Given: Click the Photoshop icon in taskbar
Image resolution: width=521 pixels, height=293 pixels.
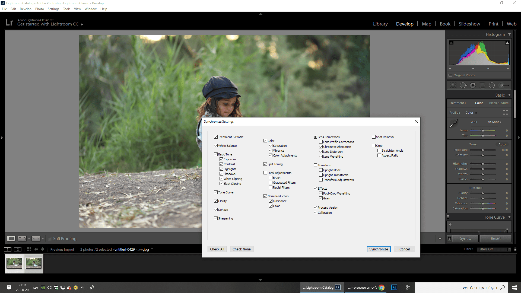Looking at the screenshot, I should (394, 287).
